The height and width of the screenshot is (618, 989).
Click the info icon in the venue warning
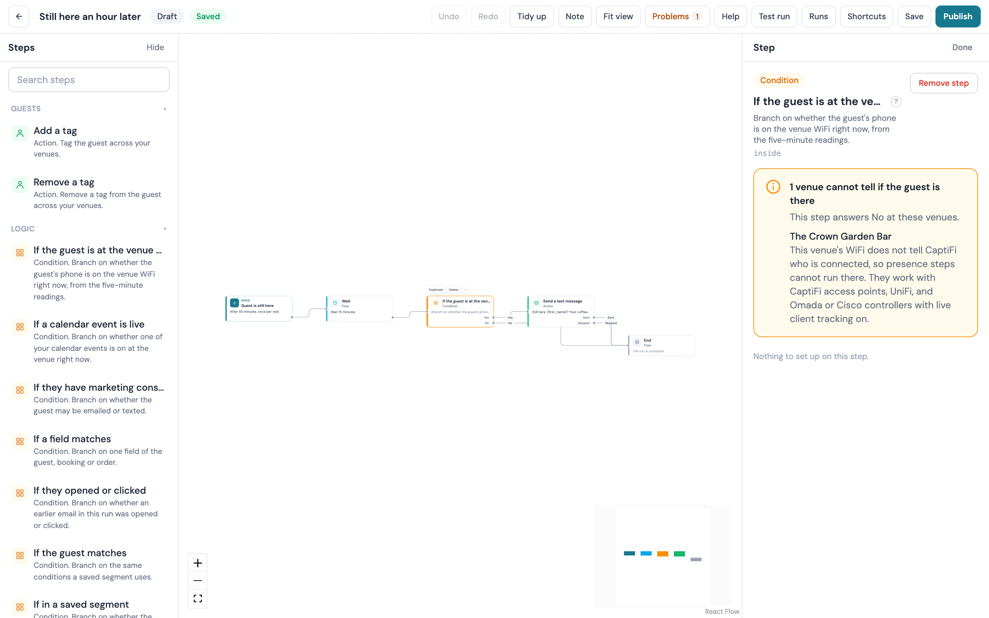tap(773, 187)
